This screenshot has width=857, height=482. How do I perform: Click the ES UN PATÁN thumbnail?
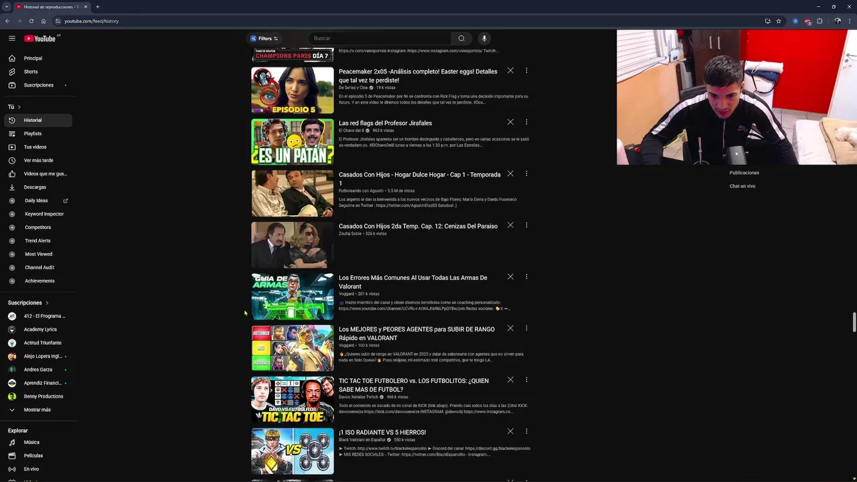tap(293, 142)
